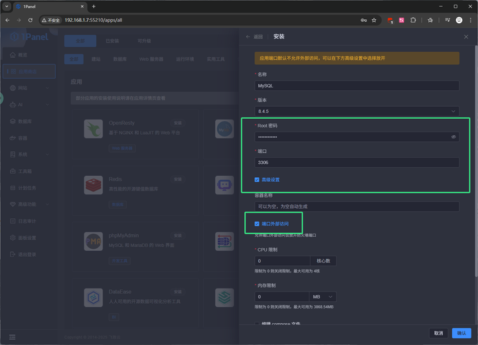Click the 内存限制 value field
This screenshot has width=478, height=345.
[x=282, y=297]
